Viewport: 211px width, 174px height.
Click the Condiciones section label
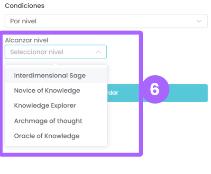click(25, 6)
